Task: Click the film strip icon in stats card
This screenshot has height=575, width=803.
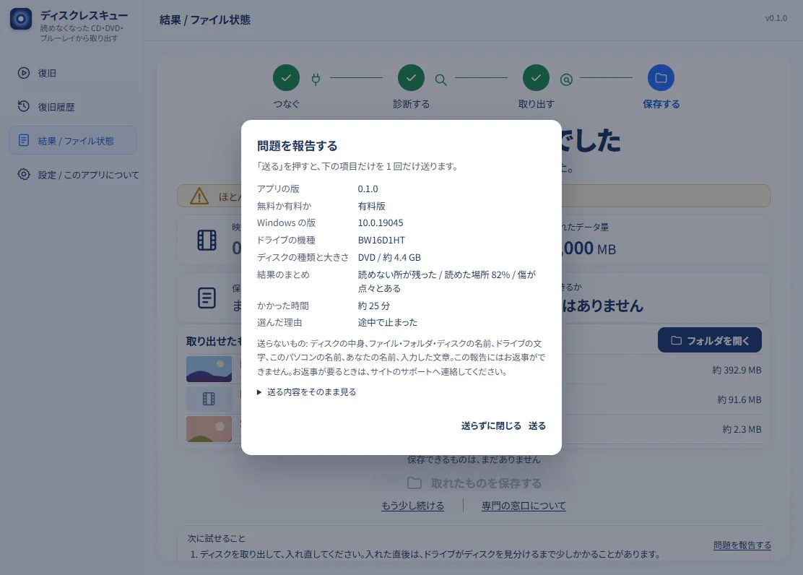Action: 207,240
